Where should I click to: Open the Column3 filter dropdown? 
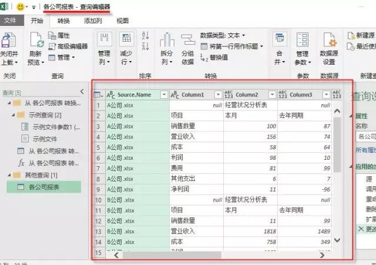click(x=326, y=95)
